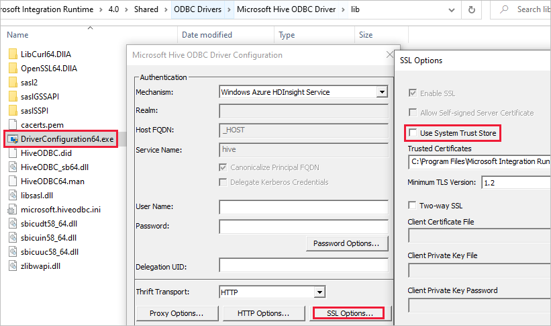Toggle Canonicalize Principal FQDN checkbox
551x326 pixels.
tap(223, 167)
